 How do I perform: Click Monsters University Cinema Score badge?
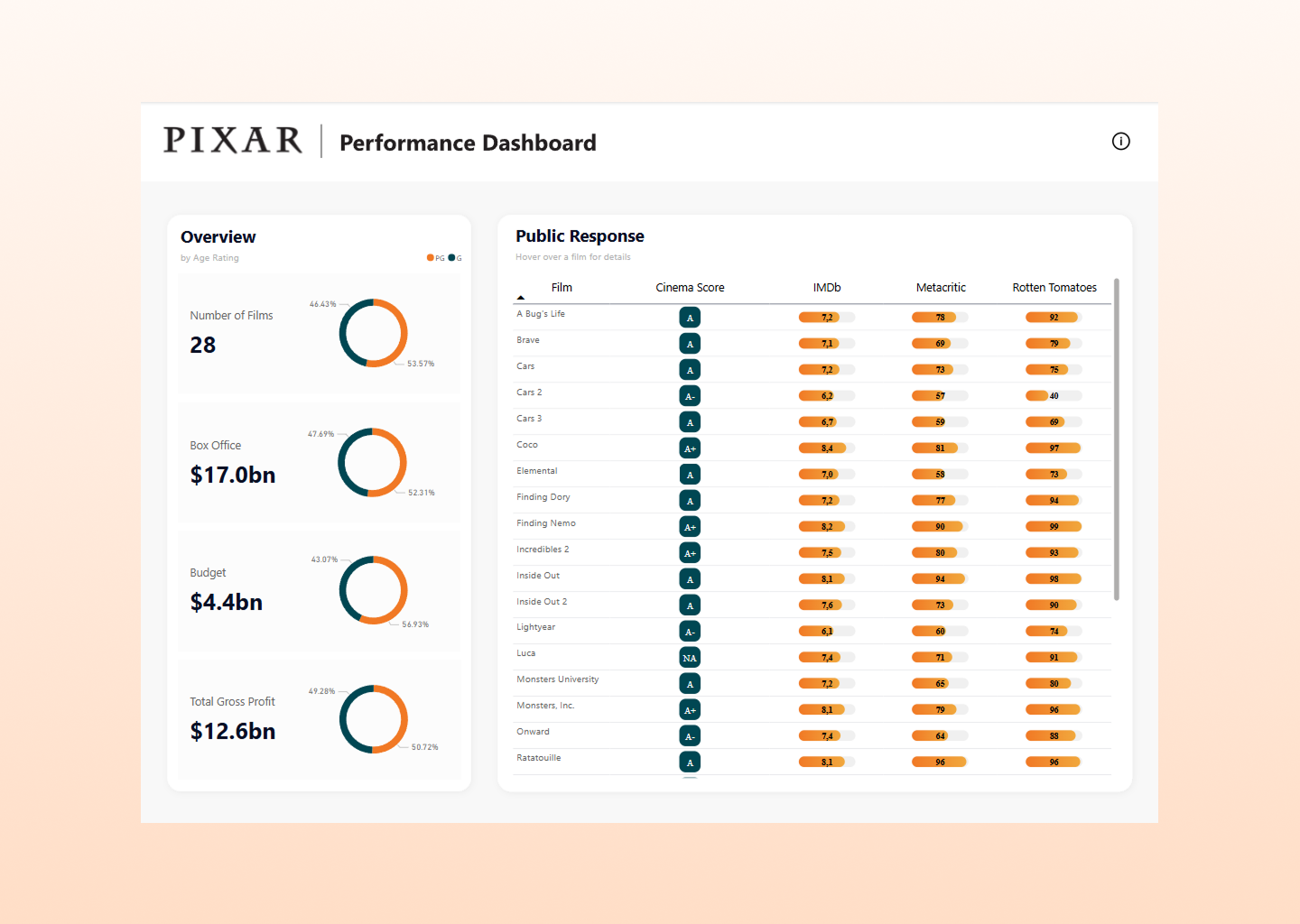690,684
